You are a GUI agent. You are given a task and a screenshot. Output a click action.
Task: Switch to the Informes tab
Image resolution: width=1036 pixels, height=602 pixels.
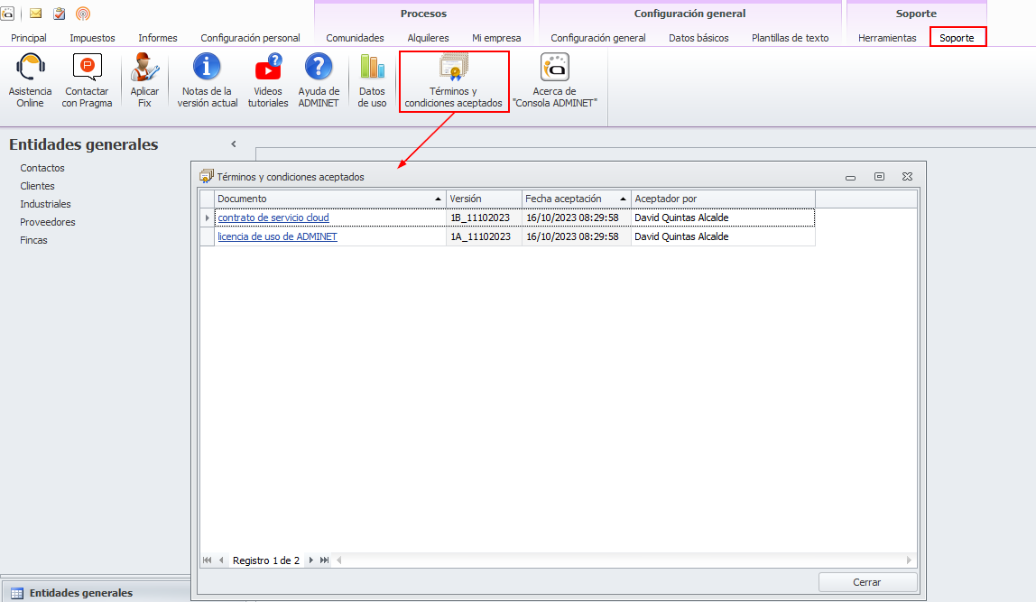pyautogui.click(x=158, y=38)
